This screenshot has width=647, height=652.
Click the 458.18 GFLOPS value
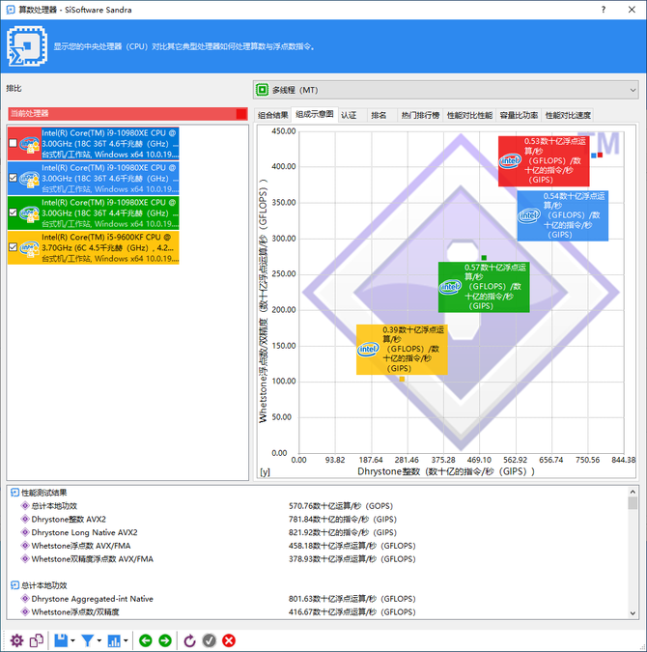pos(352,546)
